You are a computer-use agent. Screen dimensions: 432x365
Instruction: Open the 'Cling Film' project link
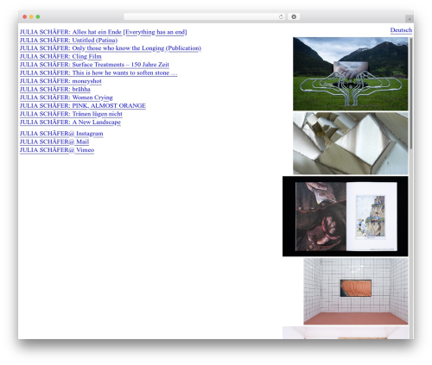[60, 56]
